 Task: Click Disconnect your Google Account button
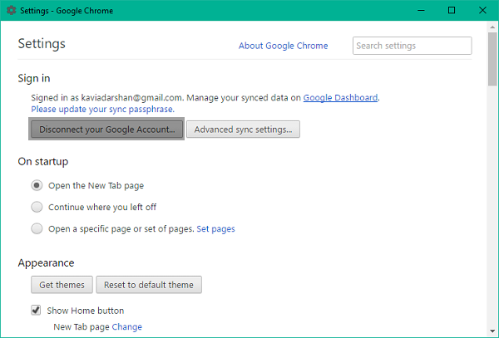click(106, 130)
